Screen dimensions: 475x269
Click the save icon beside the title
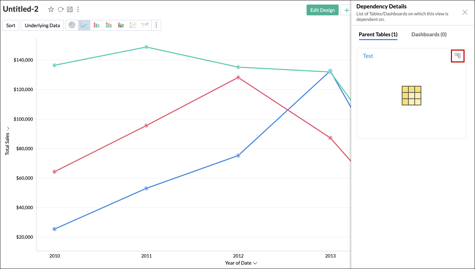(70, 9)
